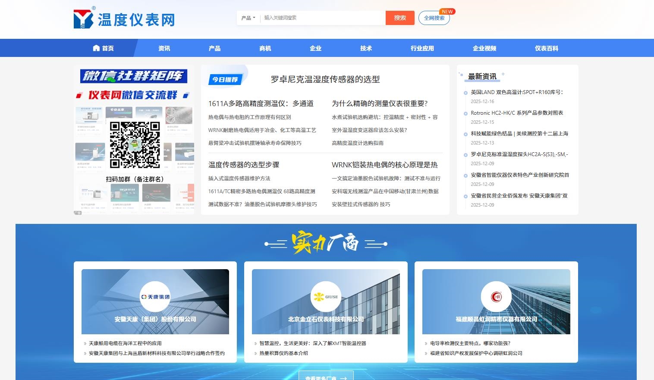Click the red HR company logo circle
Screen dimensions: 654x380
click(496, 297)
